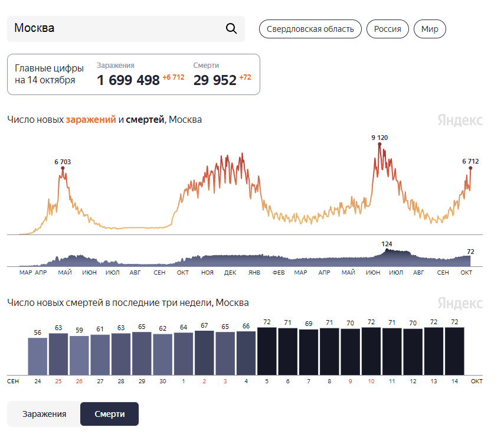Click the Яндекс logo above deaths bar chart

tap(460, 303)
